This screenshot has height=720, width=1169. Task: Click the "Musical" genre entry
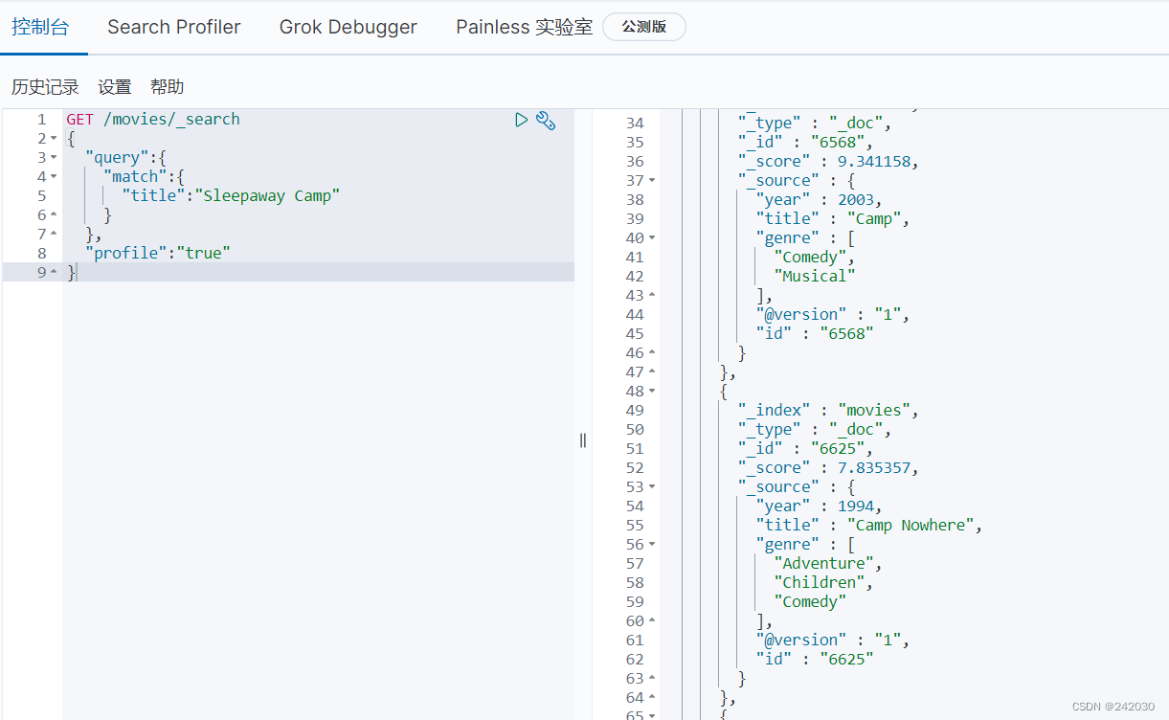pyautogui.click(x=814, y=277)
